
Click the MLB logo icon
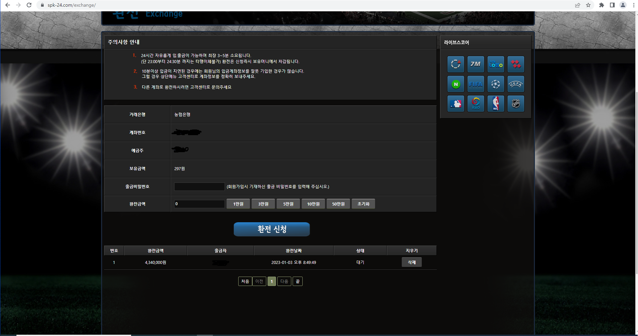coord(455,104)
